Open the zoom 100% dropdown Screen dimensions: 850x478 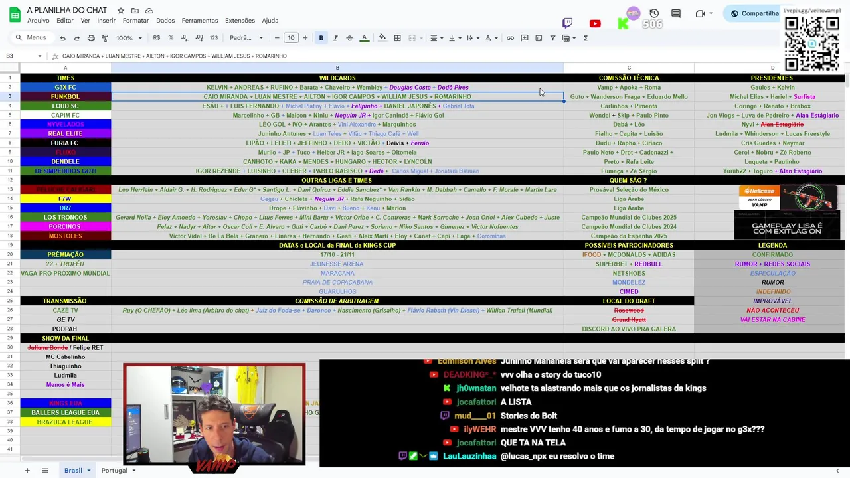[129, 38]
